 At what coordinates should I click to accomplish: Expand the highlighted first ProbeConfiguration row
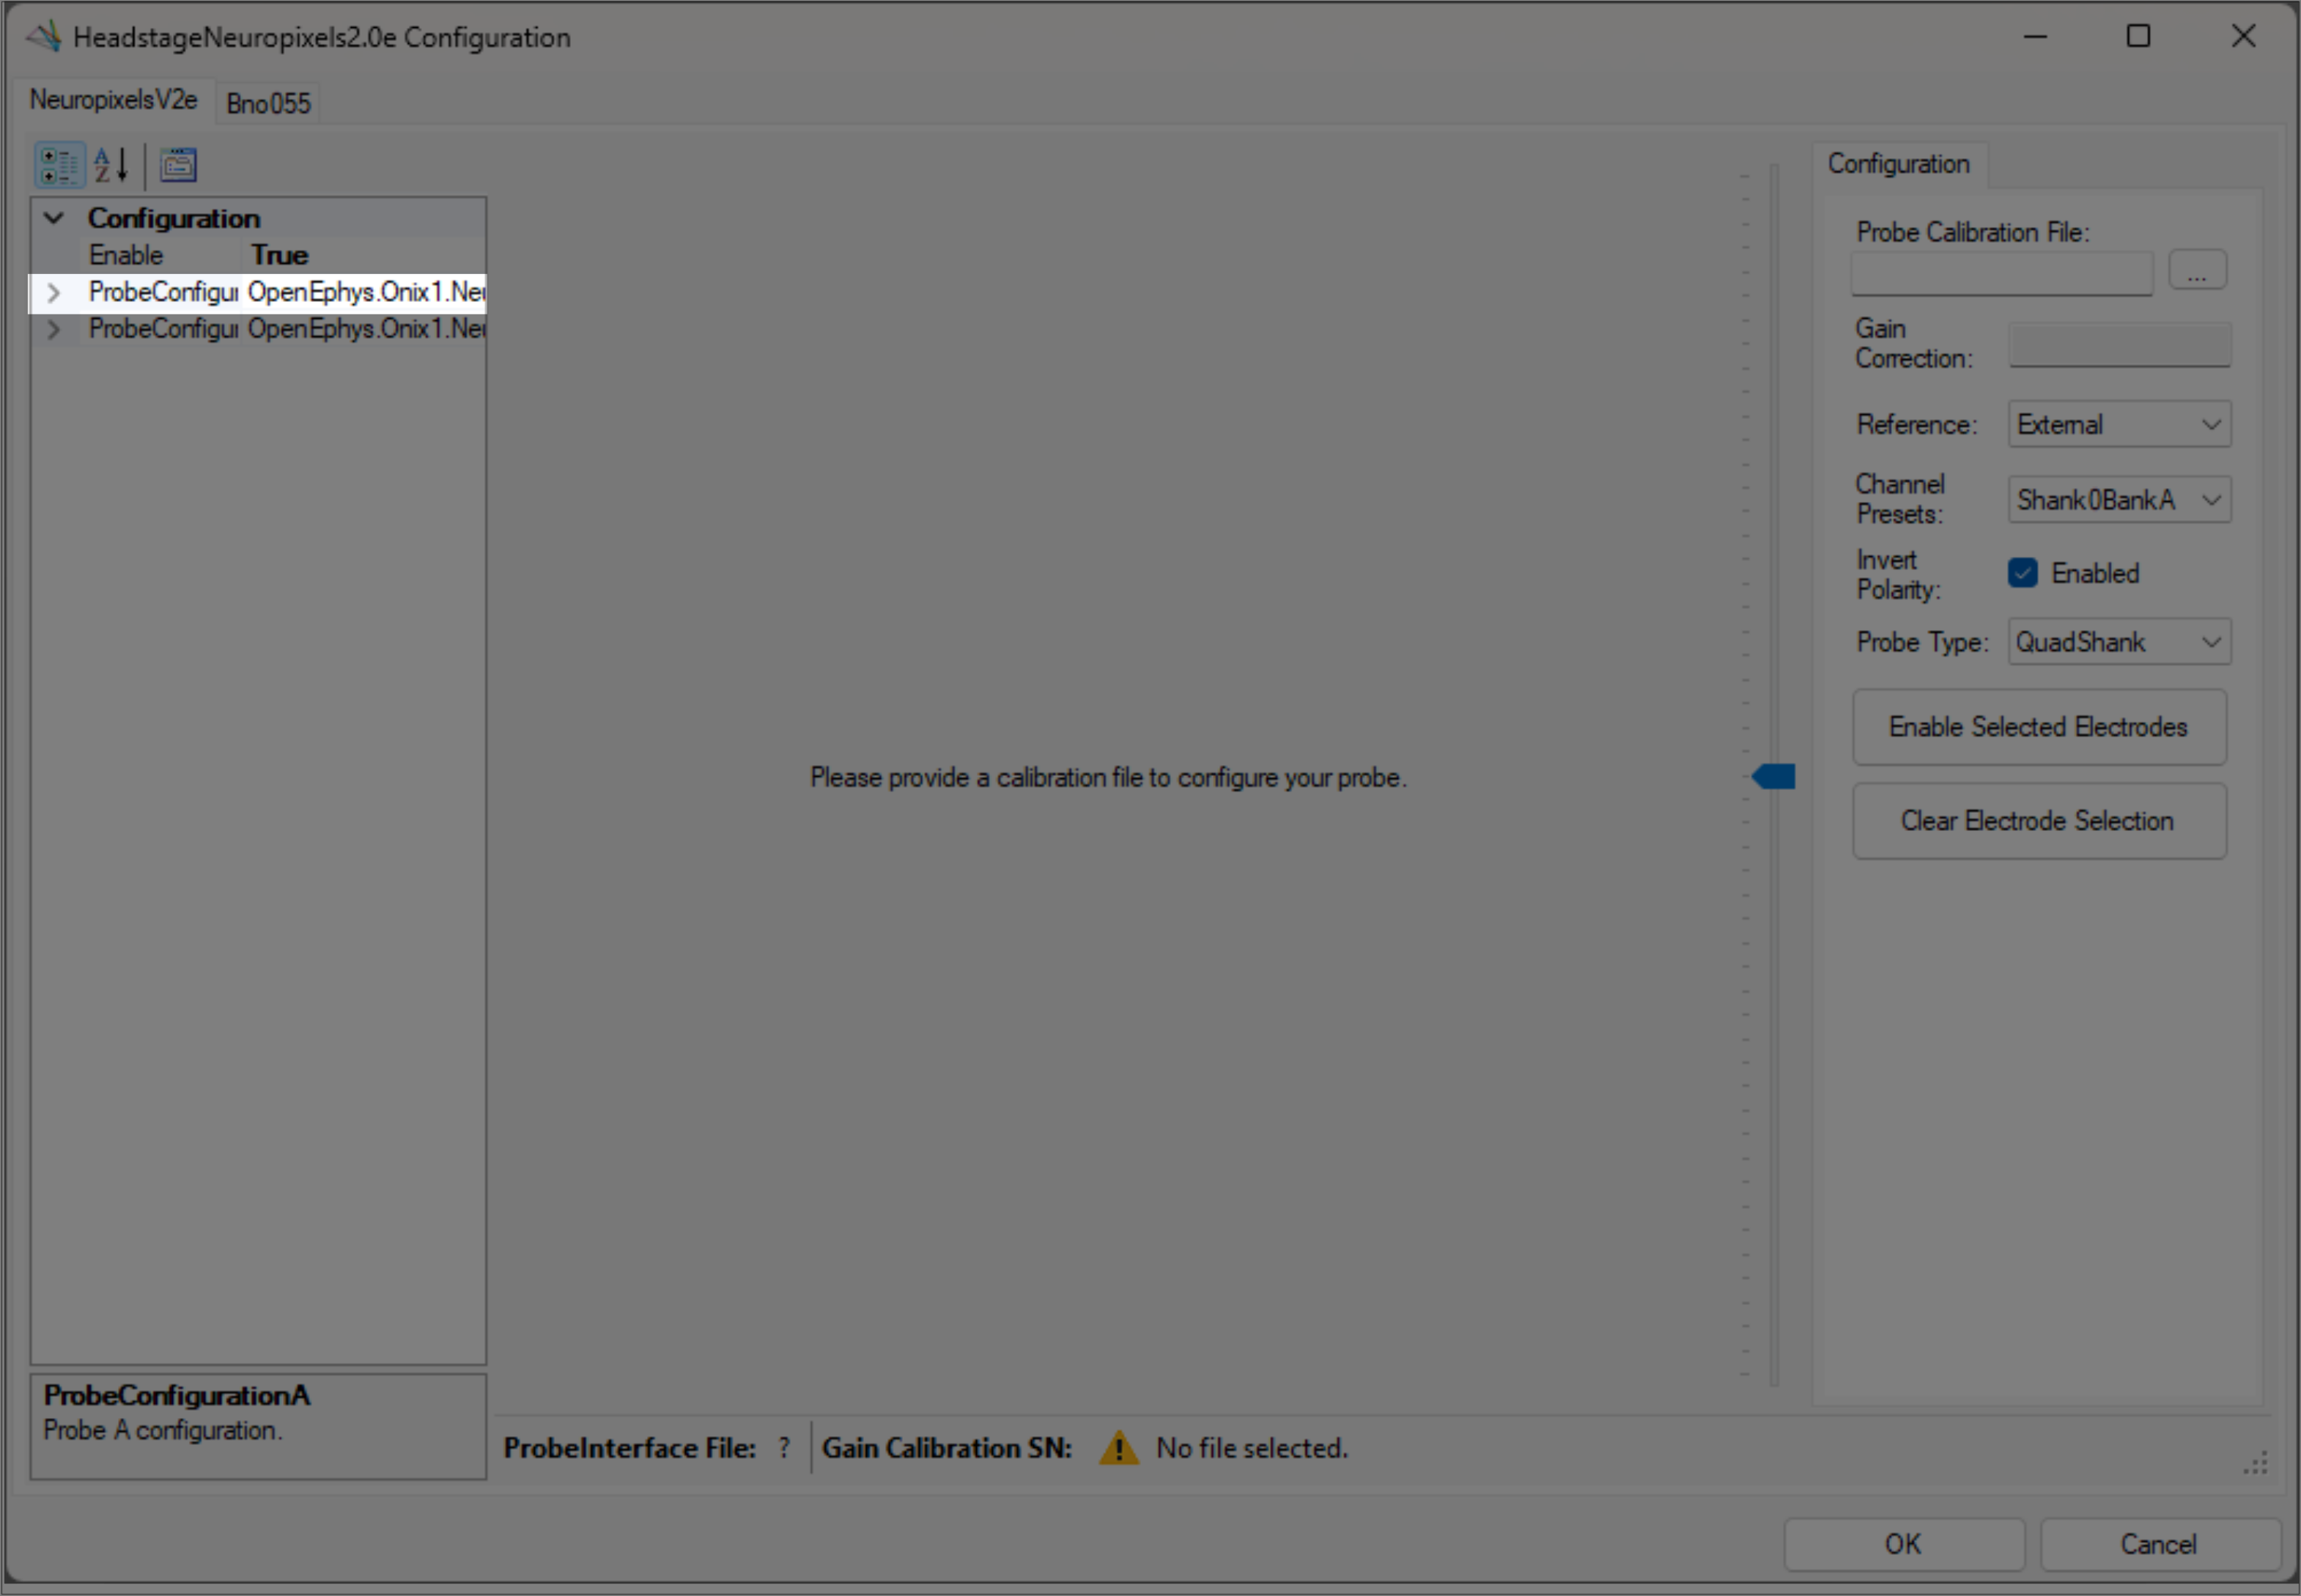coord(54,292)
